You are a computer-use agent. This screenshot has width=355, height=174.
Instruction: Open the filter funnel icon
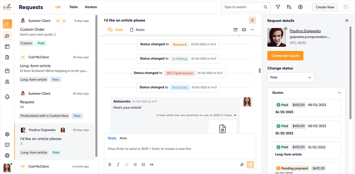pyautogui.click(x=278, y=7)
